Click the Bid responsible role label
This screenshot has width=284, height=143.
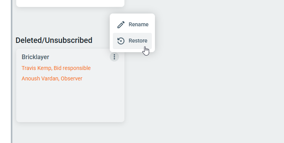[72, 68]
